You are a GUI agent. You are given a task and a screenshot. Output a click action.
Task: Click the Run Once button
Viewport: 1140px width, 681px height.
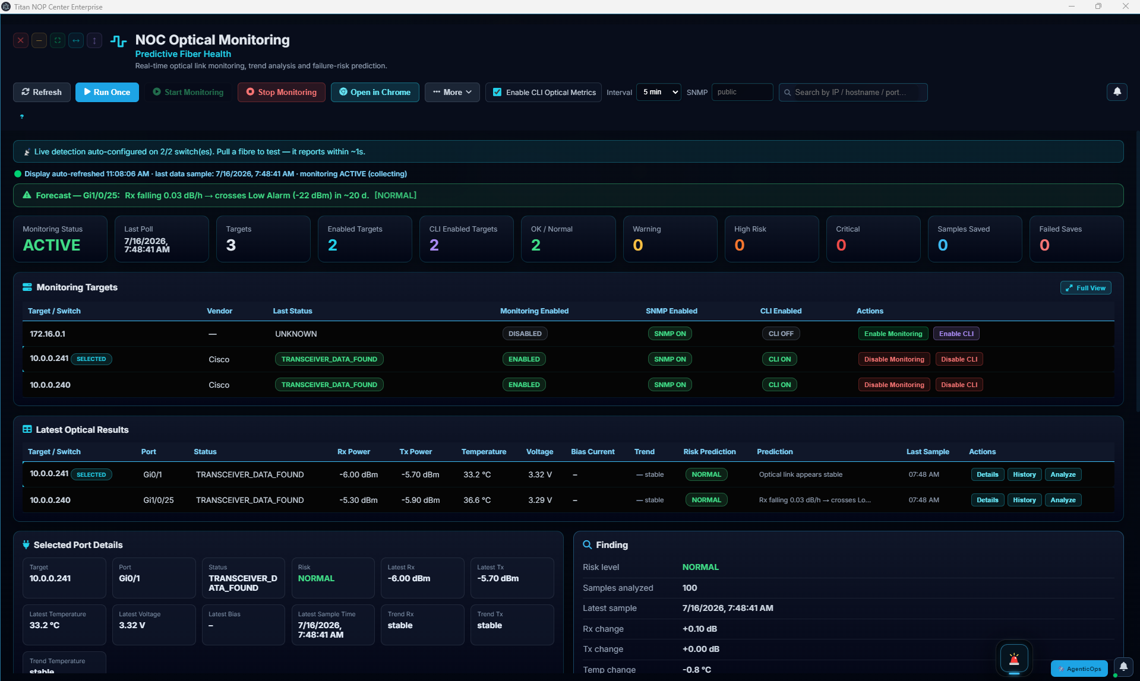[107, 92]
